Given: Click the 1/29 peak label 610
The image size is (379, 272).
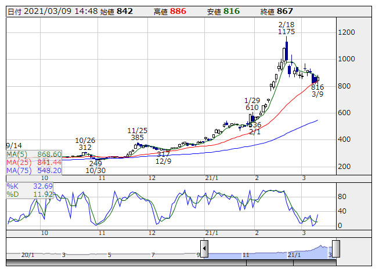Looking at the screenshot, I should click(x=251, y=108).
